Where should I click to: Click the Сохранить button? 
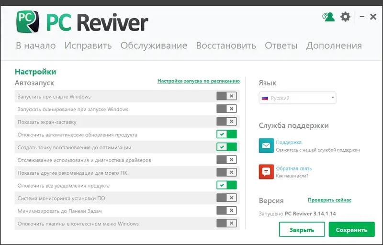351,229
